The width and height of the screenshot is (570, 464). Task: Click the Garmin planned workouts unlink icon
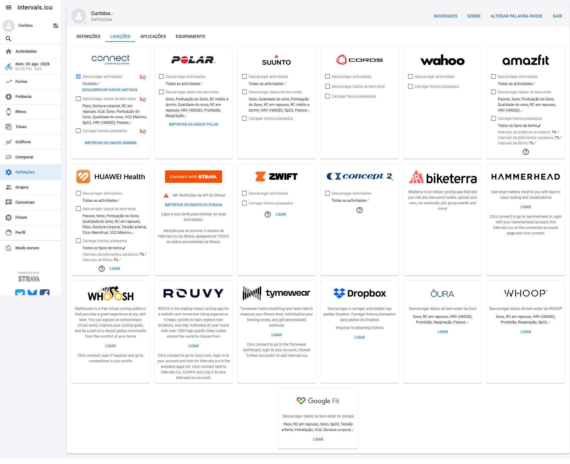(x=143, y=131)
